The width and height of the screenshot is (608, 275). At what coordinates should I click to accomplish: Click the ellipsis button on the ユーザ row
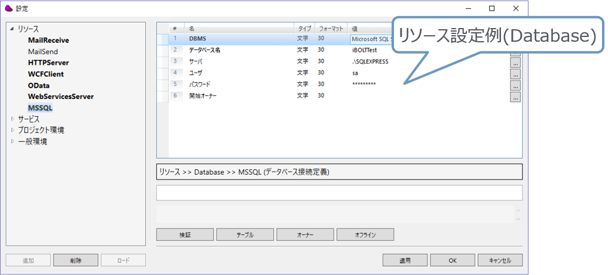tap(515, 74)
